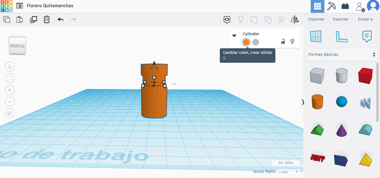Viewport: 380px width, 178px height.
Task: Click the light bulb toolbar icon
Action: click(240, 19)
